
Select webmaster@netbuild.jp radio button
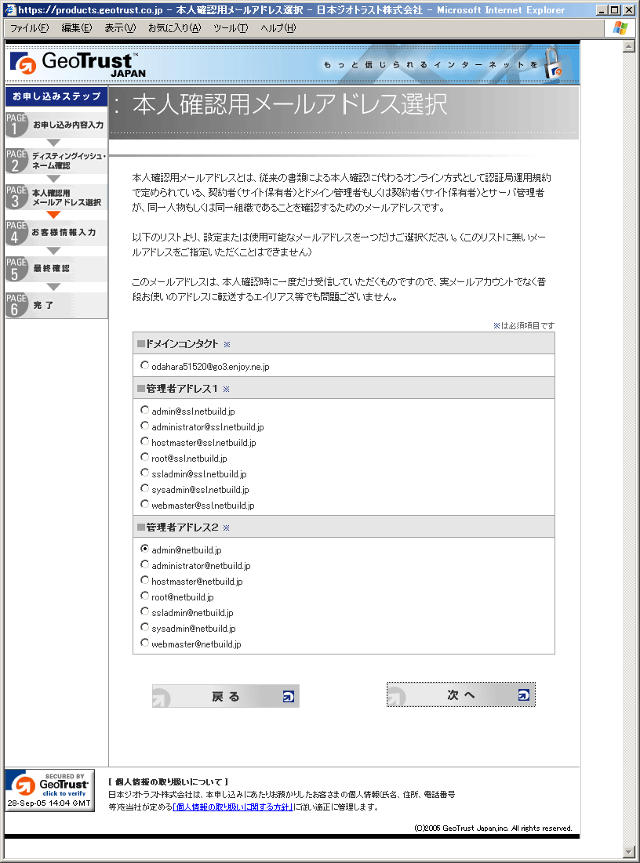pyautogui.click(x=144, y=642)
